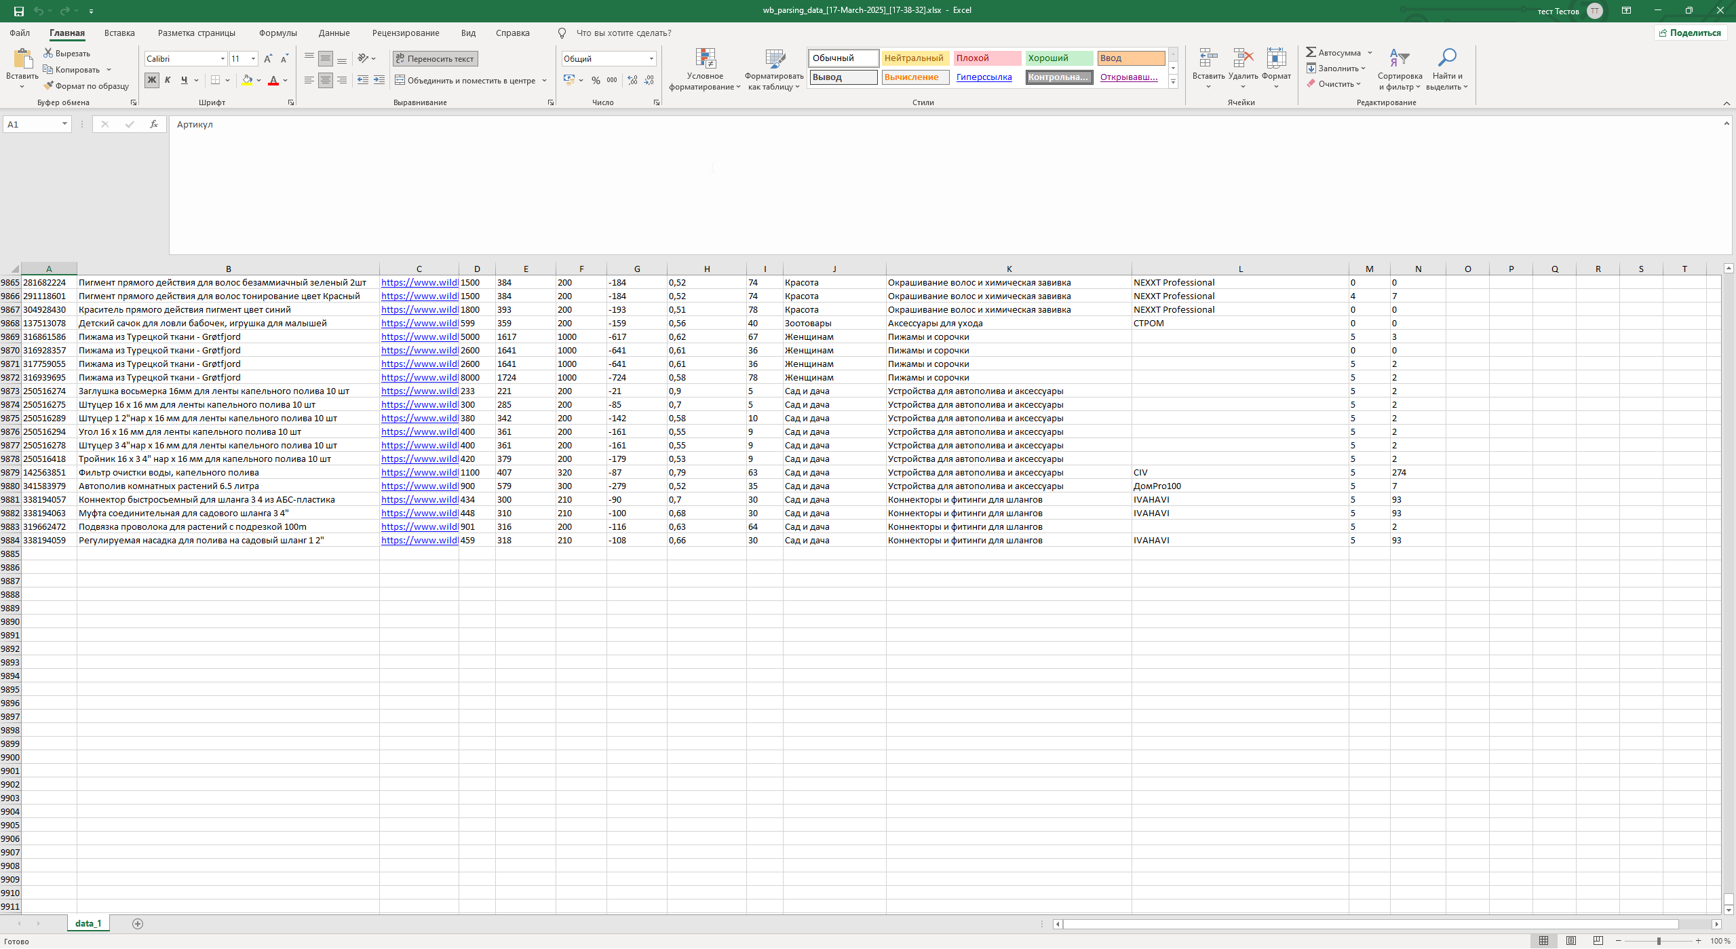
Task: Click the Conditional Formatting icon
Action: [705, 59]
